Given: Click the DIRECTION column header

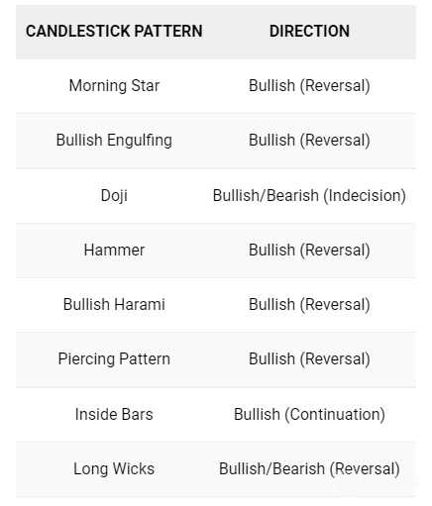Looking at the screenshot, I should [309, 32].
